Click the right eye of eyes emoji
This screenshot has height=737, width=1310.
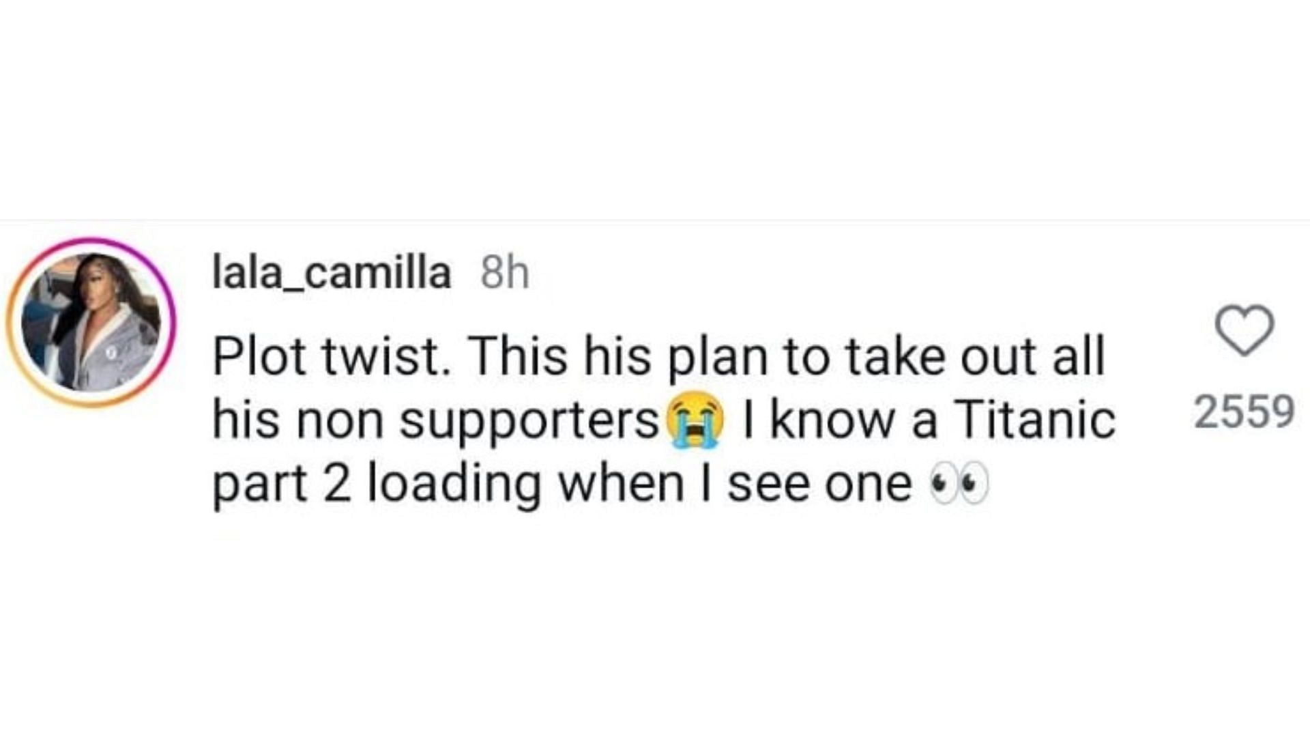[974, 484]
